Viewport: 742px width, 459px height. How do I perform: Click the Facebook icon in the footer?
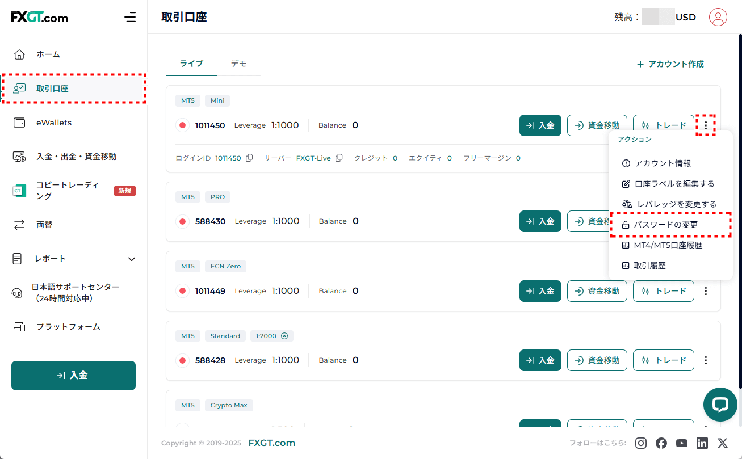(x=661, y=443)
